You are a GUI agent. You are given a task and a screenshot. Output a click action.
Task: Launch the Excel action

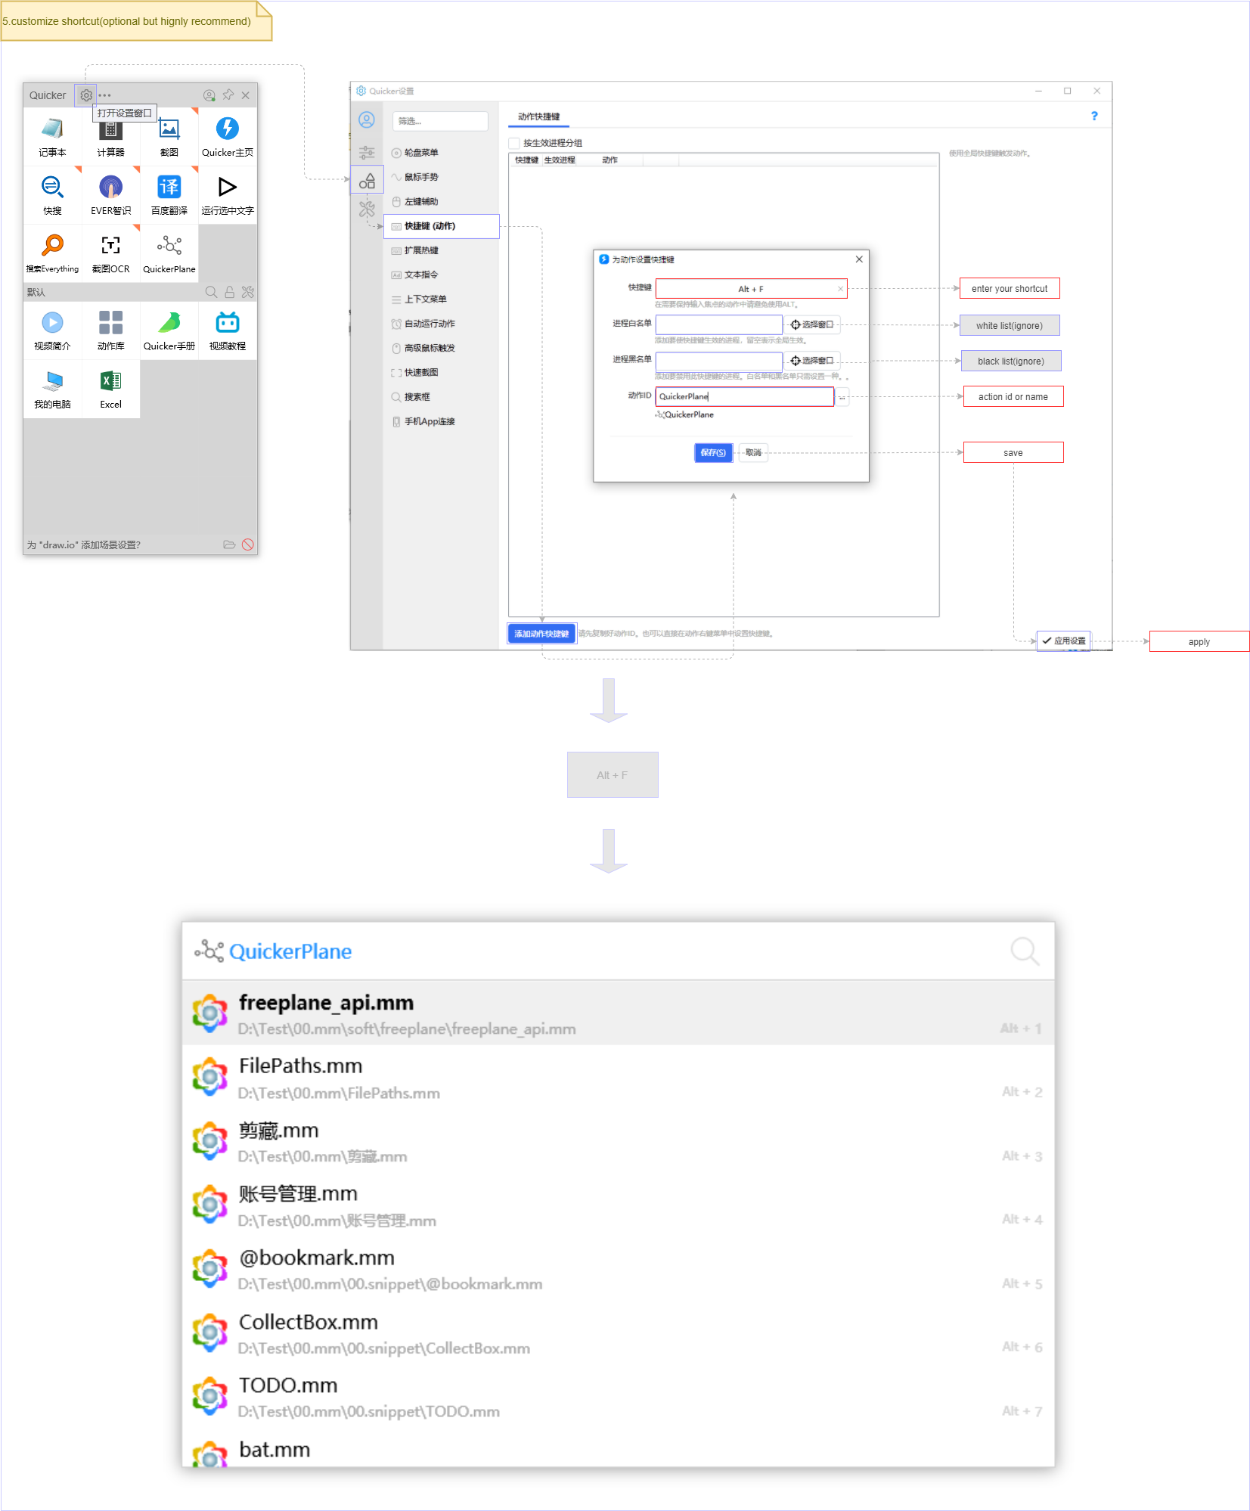click(110, 389)
